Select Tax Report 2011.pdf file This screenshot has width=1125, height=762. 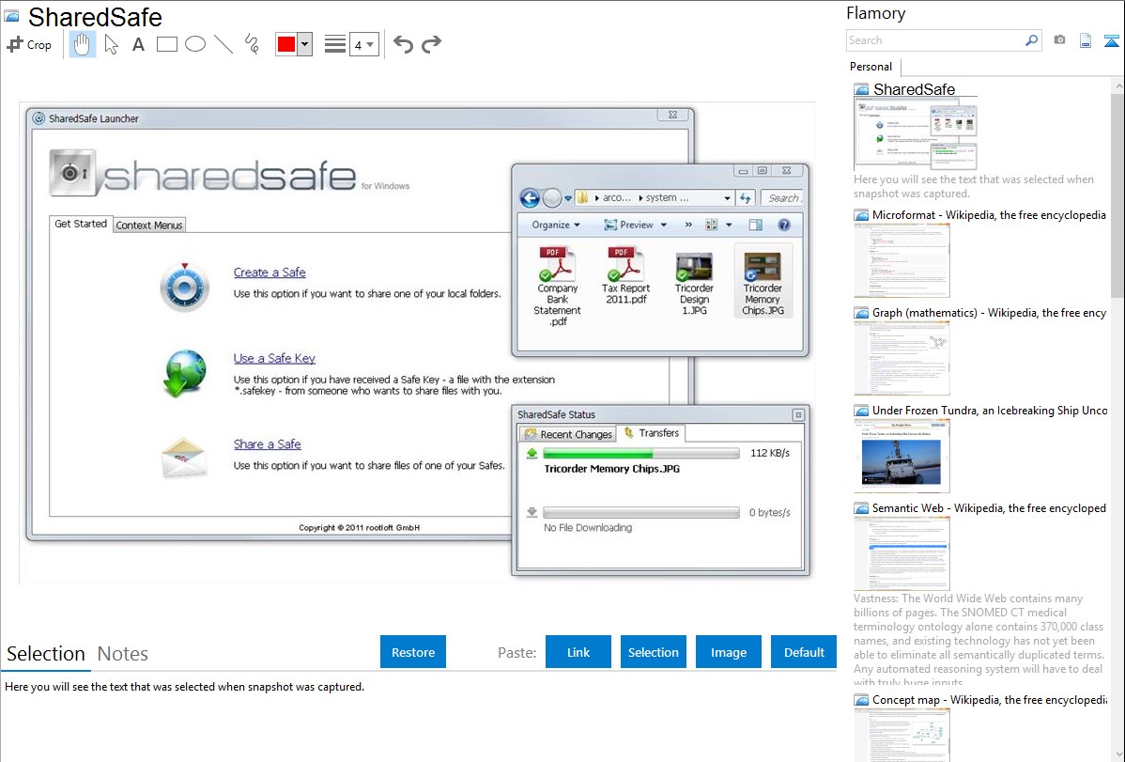click(x=625, y=276)
